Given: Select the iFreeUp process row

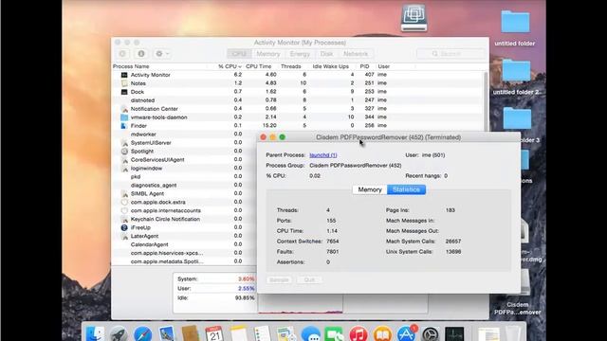Looking at the screenshot, I should pos(184,227).
